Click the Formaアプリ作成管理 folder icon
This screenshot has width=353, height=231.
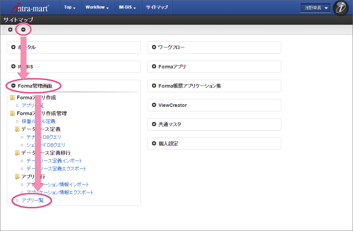pos(13,113)
